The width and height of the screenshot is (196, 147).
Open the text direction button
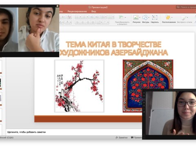click(99, 22)
